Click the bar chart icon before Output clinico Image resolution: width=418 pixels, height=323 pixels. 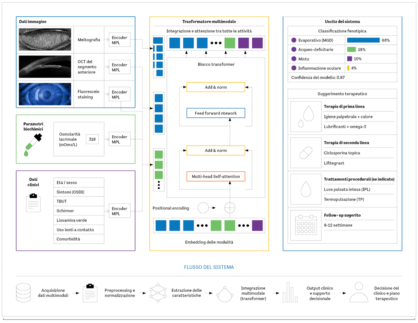click(x=290, y=292)
